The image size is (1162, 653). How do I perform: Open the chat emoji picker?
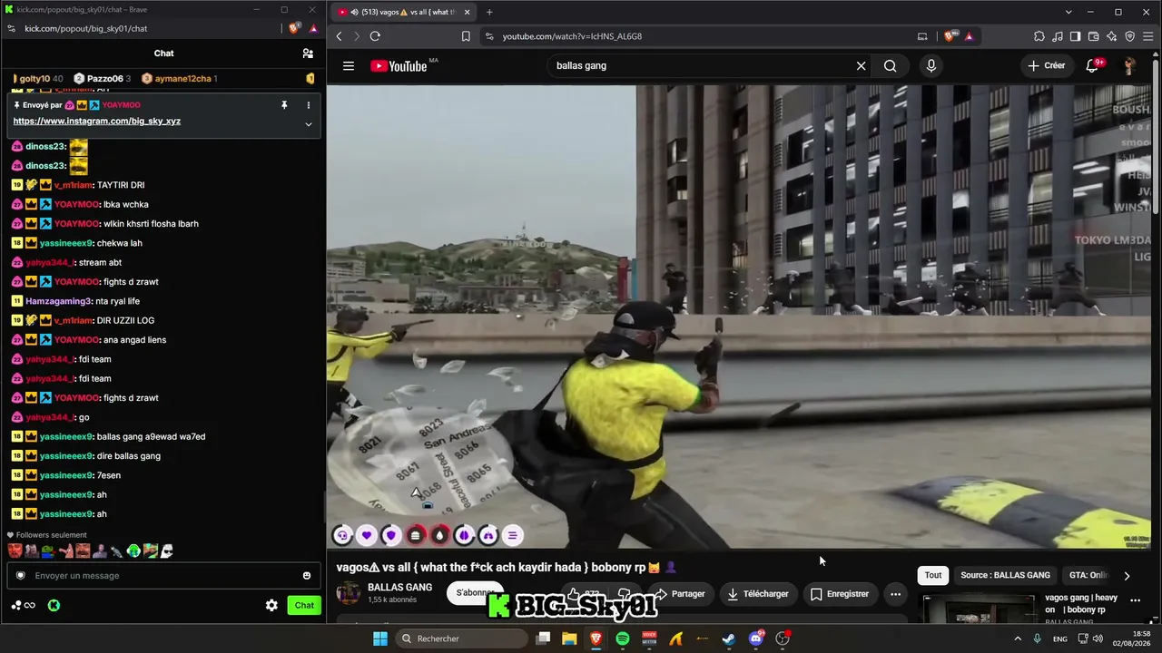click(x=307, y=575)
